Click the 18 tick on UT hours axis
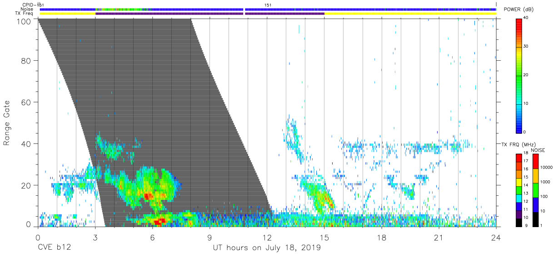The width and height of the screenshot is (558, 257). tap(382, 237)
